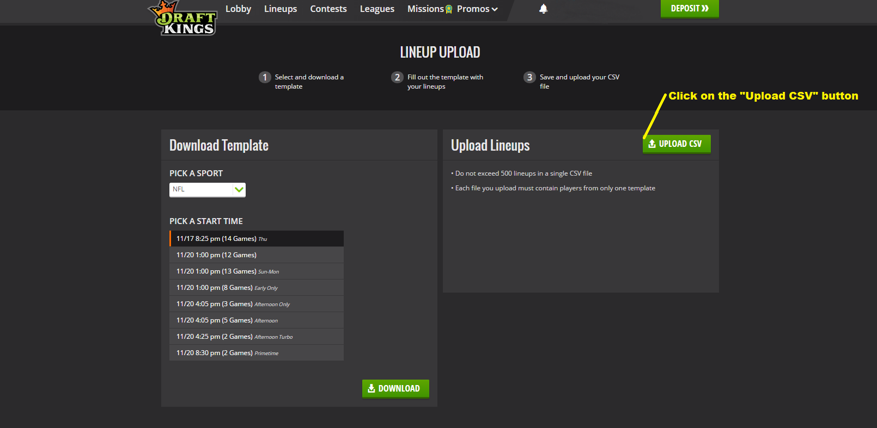The width and height of the screenshot is (877, 428).
Task: Open the Lobby page
Action: (238, 9)
